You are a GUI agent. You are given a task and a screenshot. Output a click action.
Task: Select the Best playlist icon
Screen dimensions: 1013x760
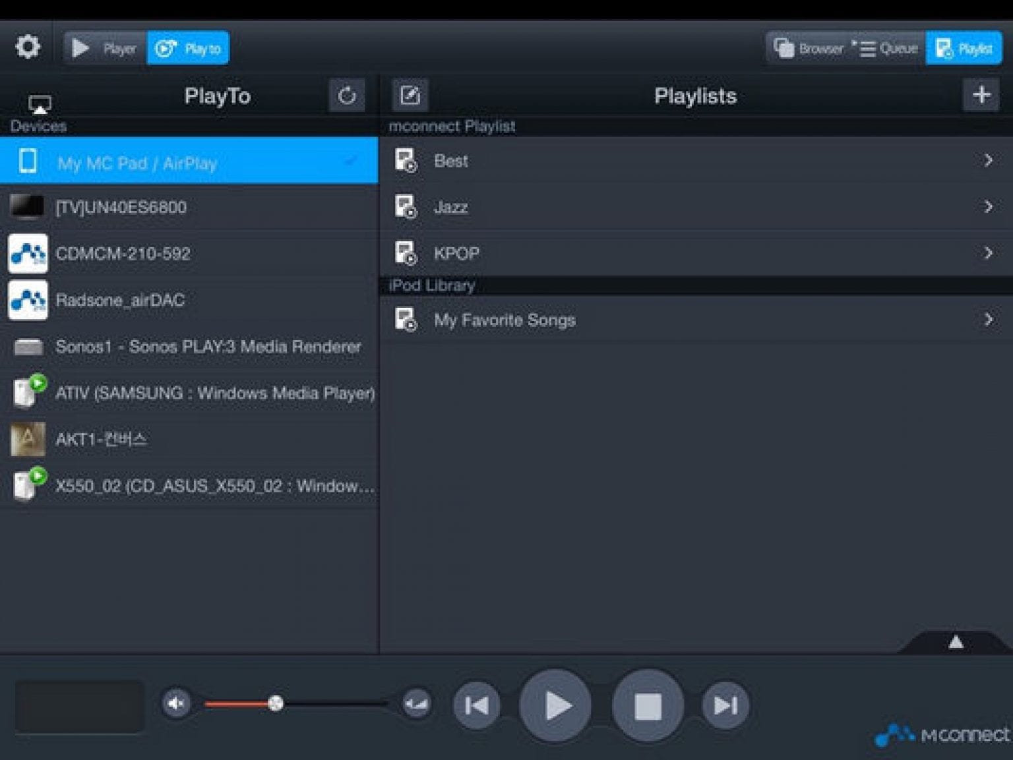coord(408,161)
